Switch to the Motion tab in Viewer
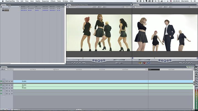This screenshot has height=111, width=198. (86, 5)
